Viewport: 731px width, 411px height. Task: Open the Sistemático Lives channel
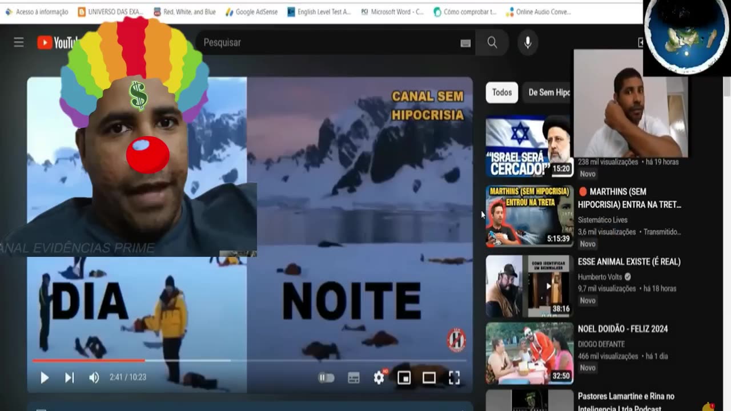click(603, 220)
